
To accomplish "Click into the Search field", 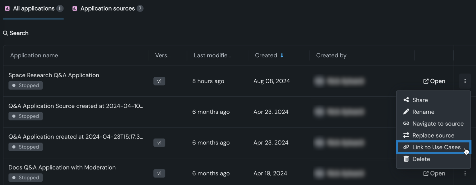I will 19,33.
